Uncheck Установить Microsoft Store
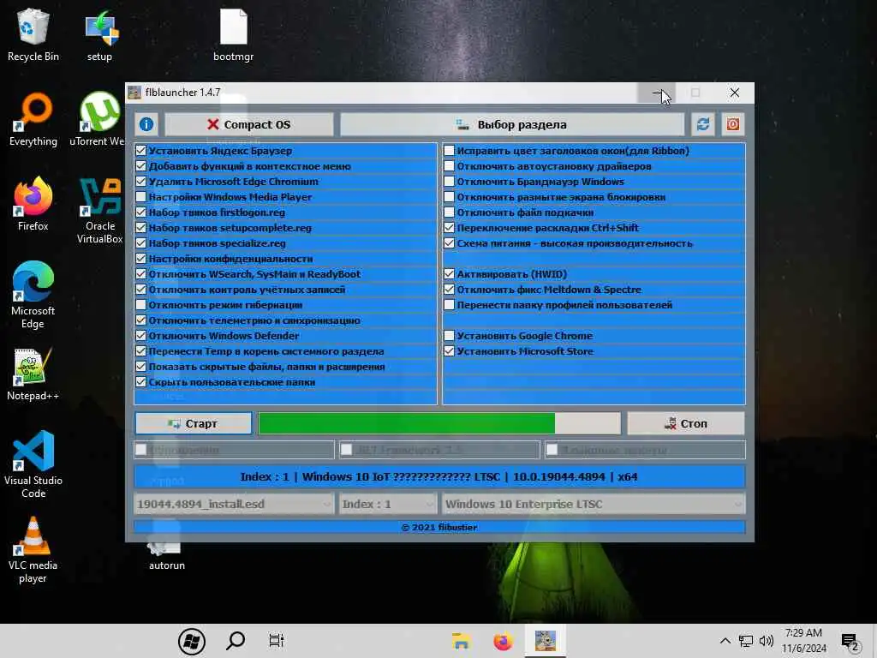 [x=449, y=351]
